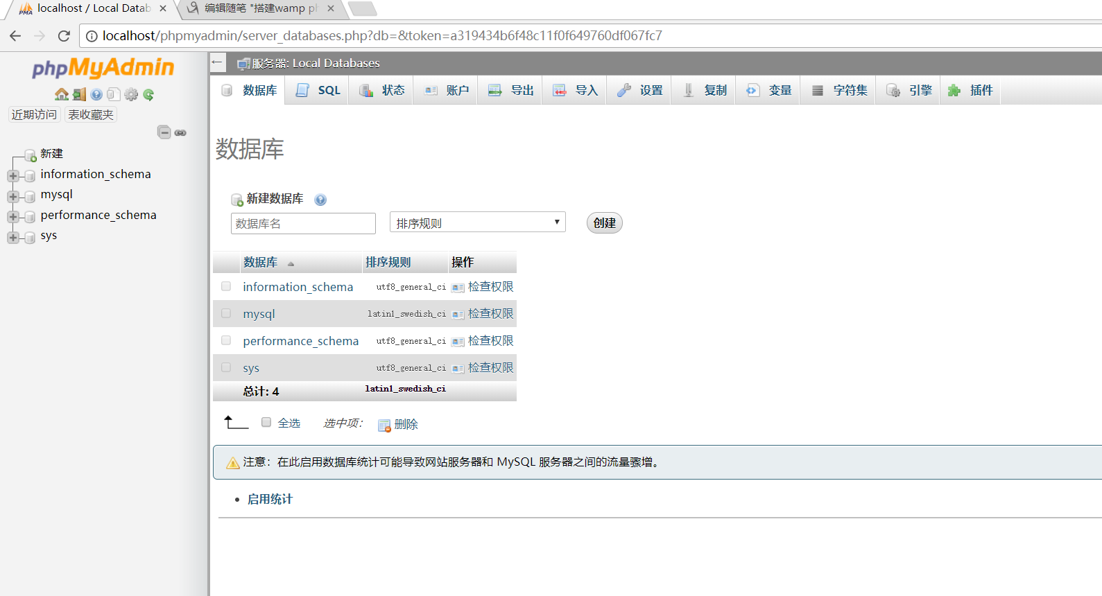Viewport: 1102px width, 596px height.
Task: Click the 近期访问 recent button
Action: pyautogui.click(x=34, y=114)
